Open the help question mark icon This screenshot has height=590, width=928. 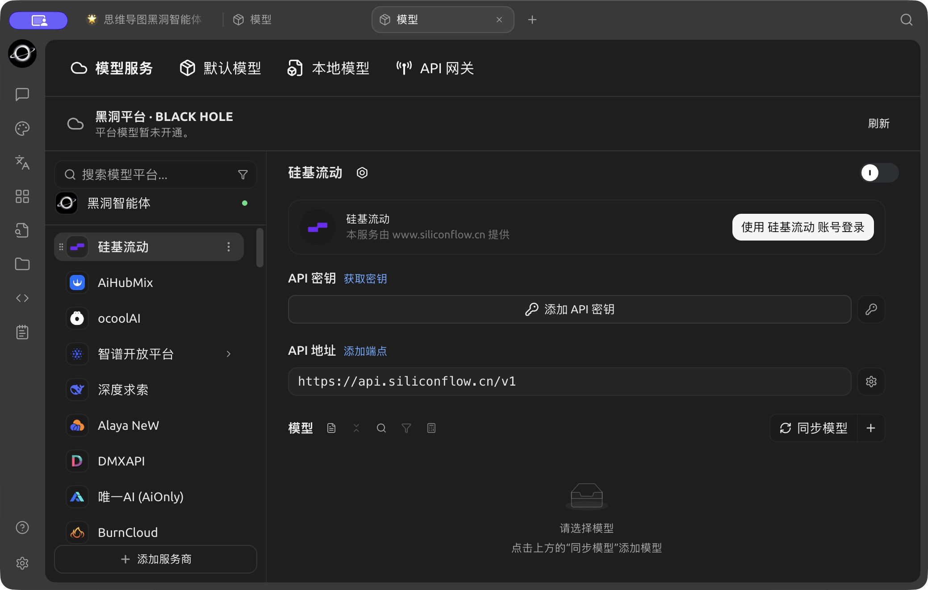pyautogui.click(x=22, y=528)
